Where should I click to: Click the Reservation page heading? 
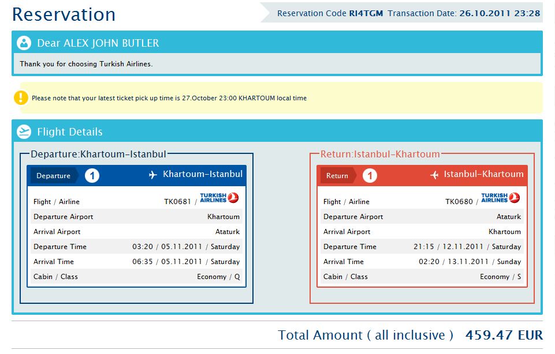[x=64, y=14]
